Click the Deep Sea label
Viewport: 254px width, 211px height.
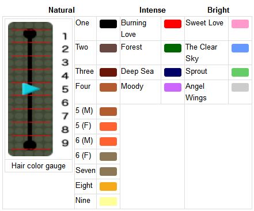pyautogui.click(x=137, y=71)
